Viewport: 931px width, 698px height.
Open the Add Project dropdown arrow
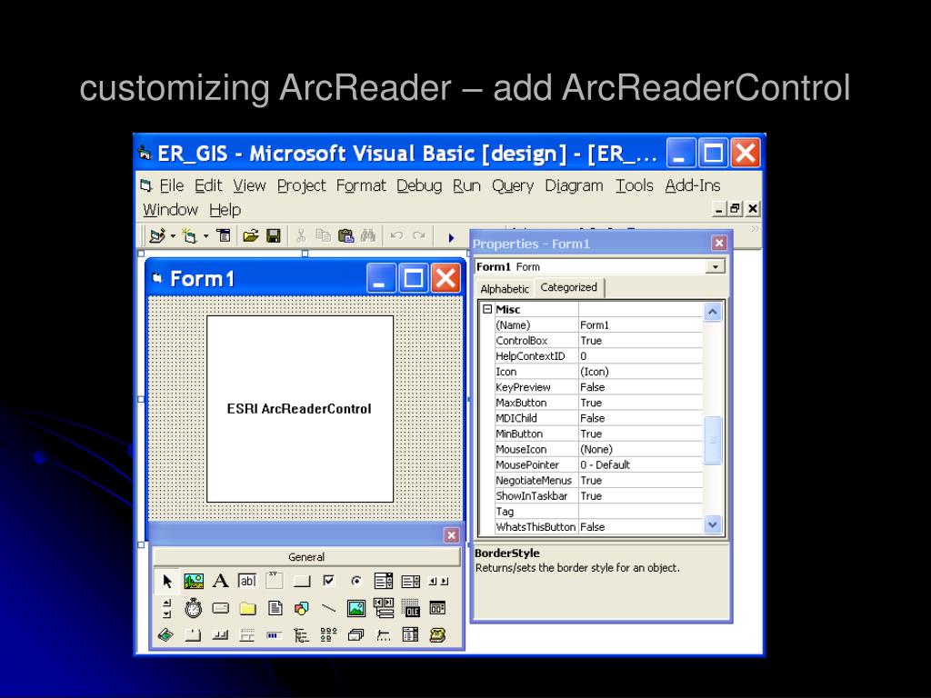(x=173, y=236)
